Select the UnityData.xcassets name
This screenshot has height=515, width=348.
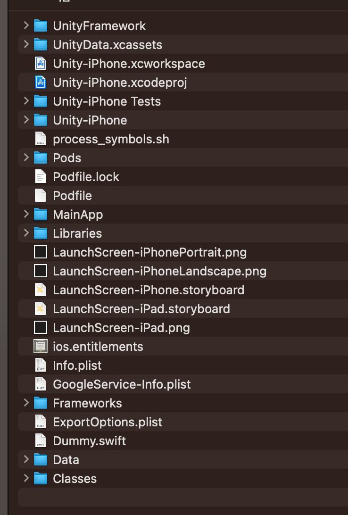point(108,45)
